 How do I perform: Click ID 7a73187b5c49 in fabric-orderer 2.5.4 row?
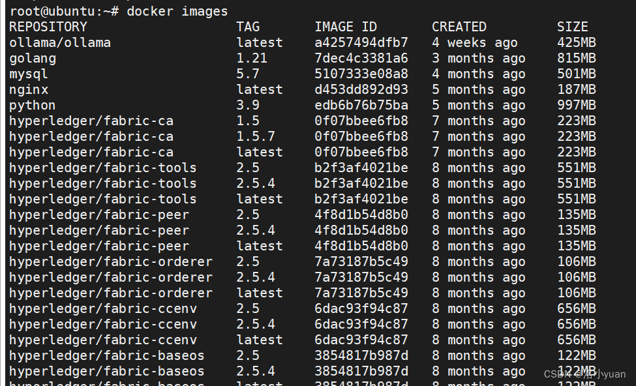click(x=361, y=278)
